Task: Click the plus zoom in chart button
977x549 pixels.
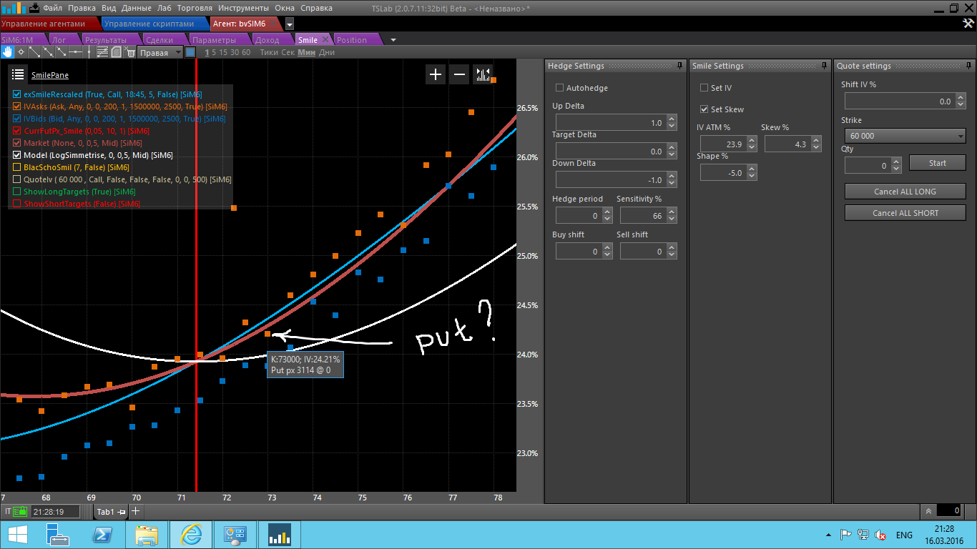Action: click(436, 74)
